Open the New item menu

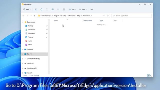point(27,9)
